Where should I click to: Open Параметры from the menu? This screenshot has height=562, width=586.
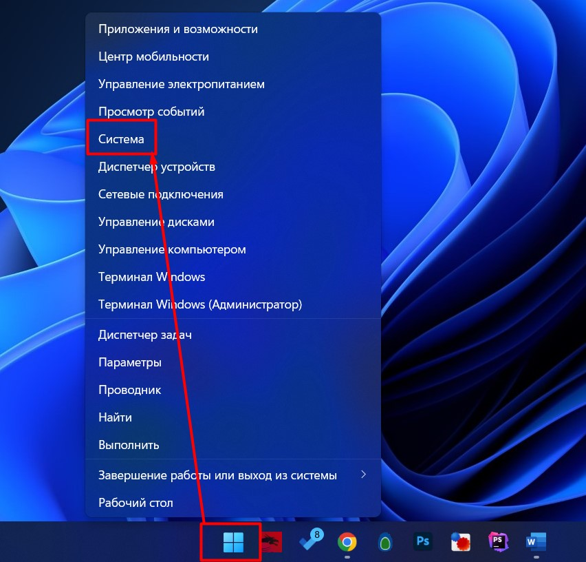pos(233,362)
